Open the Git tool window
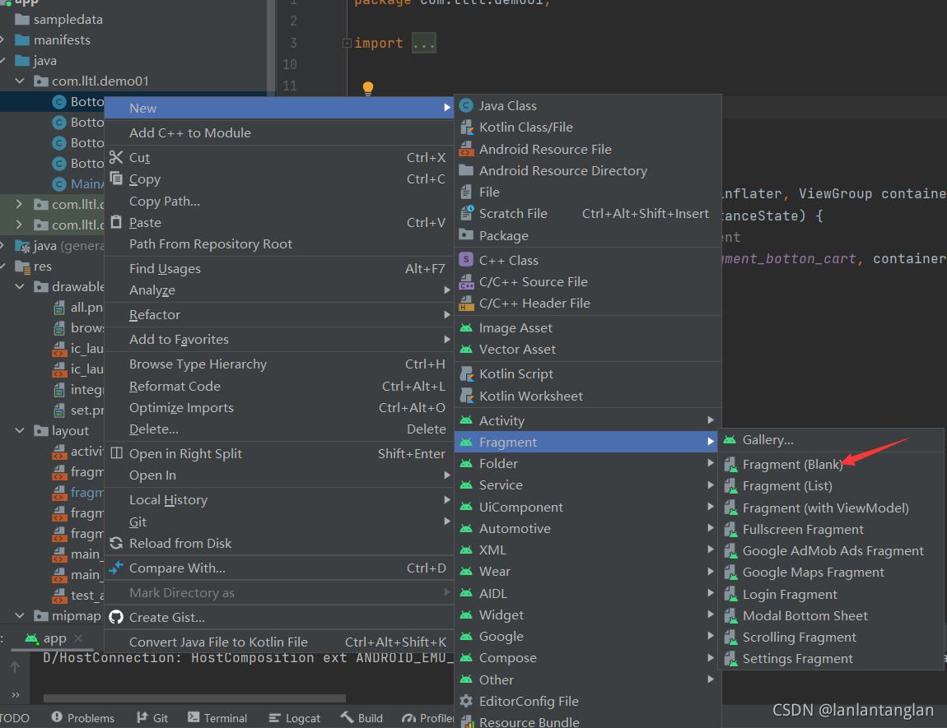947x728 pixels. (152, 718)
